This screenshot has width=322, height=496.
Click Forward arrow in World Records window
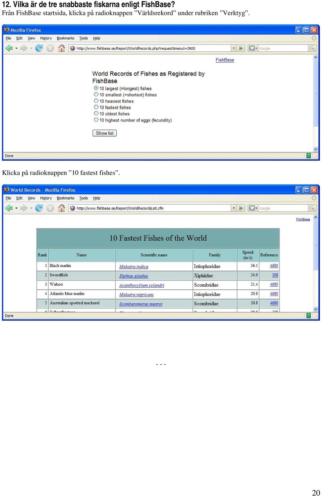[24, 208]
